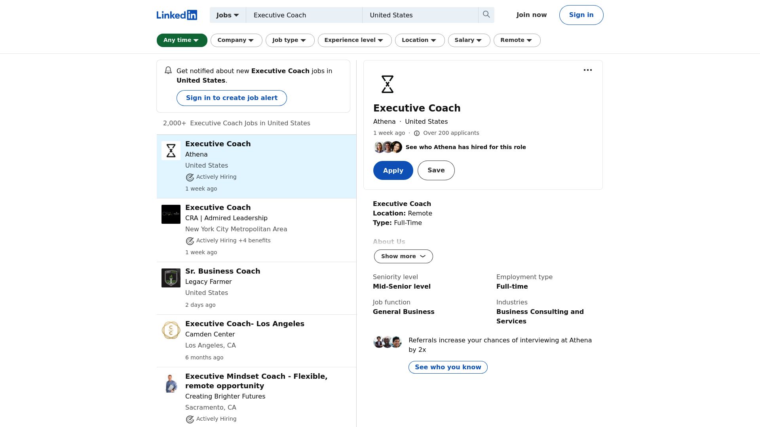
Task: Open the Experience level filter dropdown
Action: coord(354,40)
